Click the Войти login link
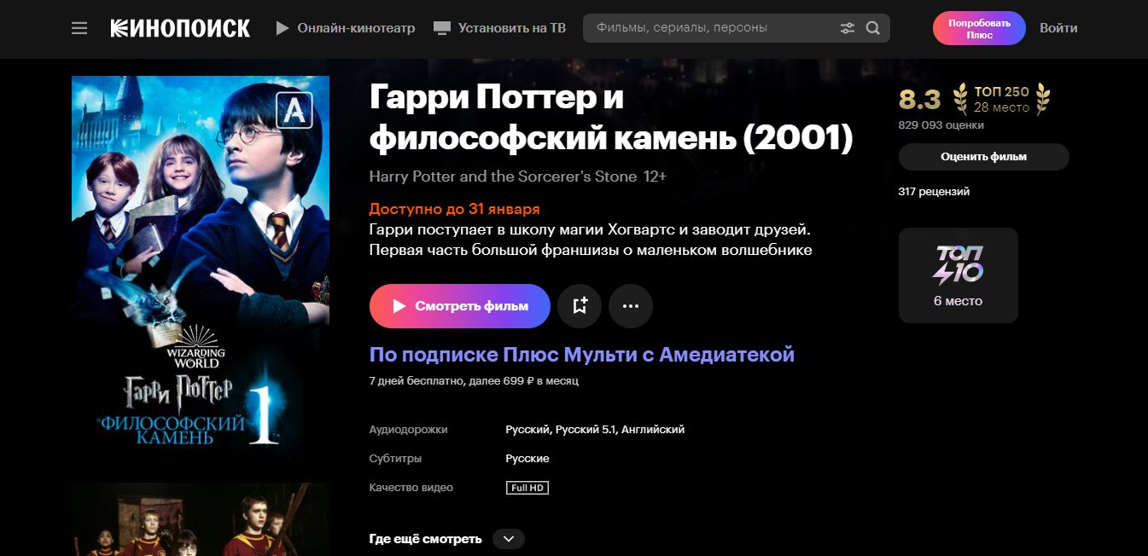The image size is (1148, 556). (x=1058, y=28)
